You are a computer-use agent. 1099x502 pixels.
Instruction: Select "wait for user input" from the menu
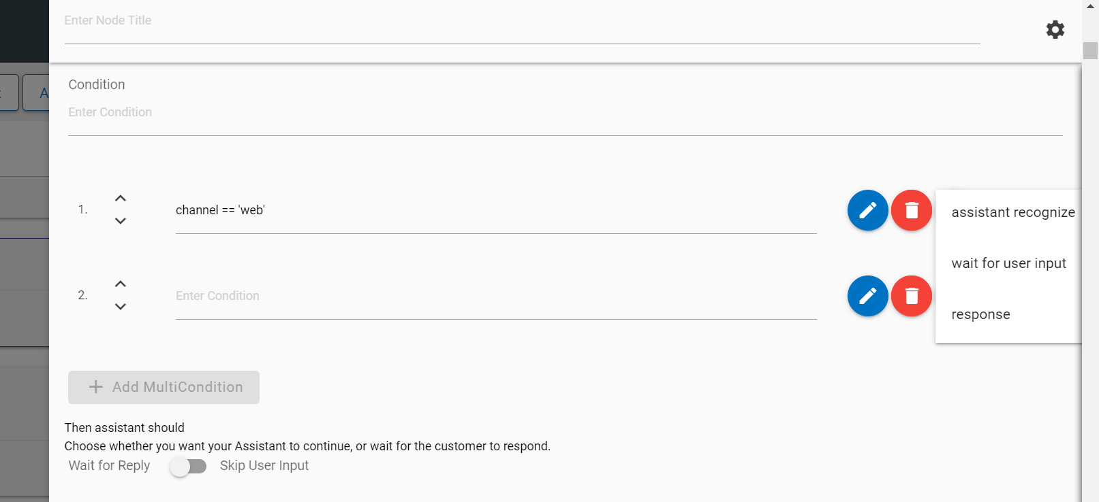[x=1009, y=263]
